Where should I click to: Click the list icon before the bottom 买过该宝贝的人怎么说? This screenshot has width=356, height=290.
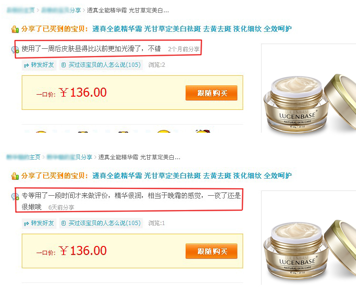pos(64,223)
